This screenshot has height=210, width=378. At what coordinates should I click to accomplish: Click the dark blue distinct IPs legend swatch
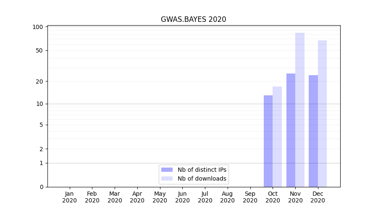(167, 170)
